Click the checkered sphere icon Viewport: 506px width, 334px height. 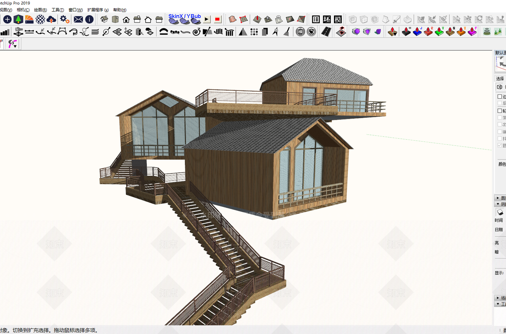point(40,20)
